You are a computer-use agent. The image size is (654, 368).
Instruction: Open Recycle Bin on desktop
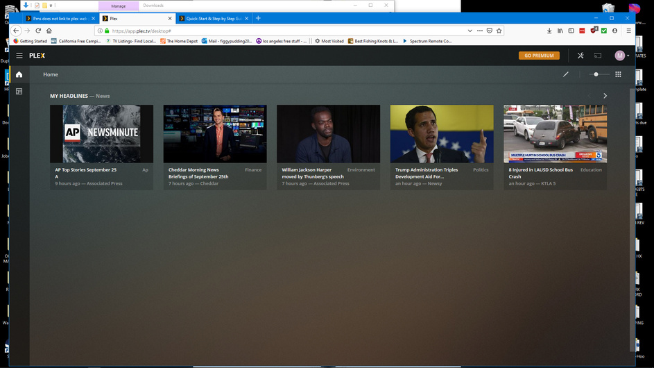click(x=608, y=8)
